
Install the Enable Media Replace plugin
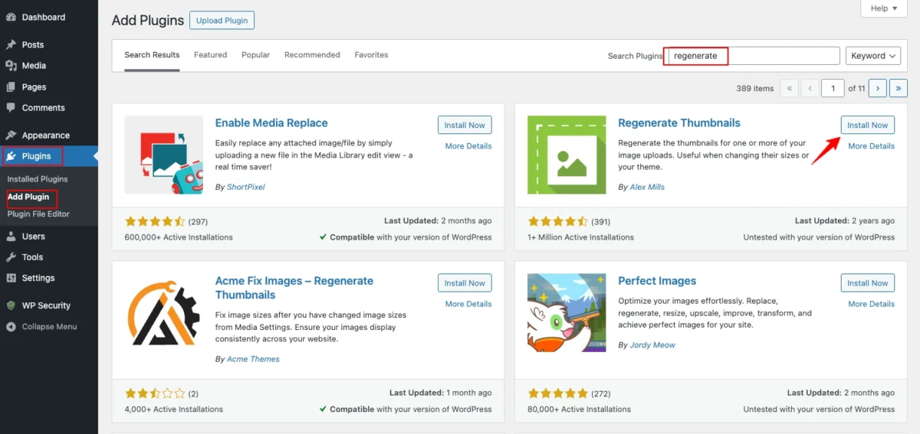tap(465, 125)
